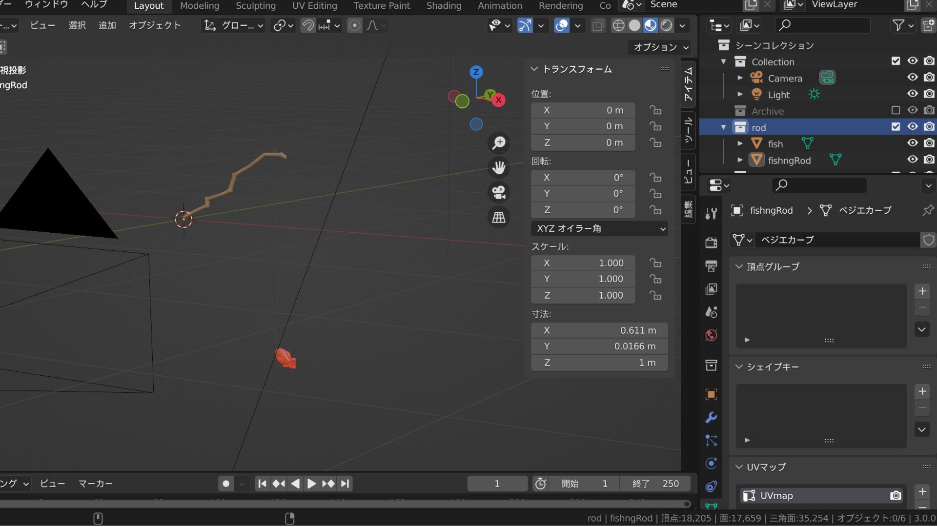Click the scale X value field
Screen dimensions: 937x527
(583, 263)
